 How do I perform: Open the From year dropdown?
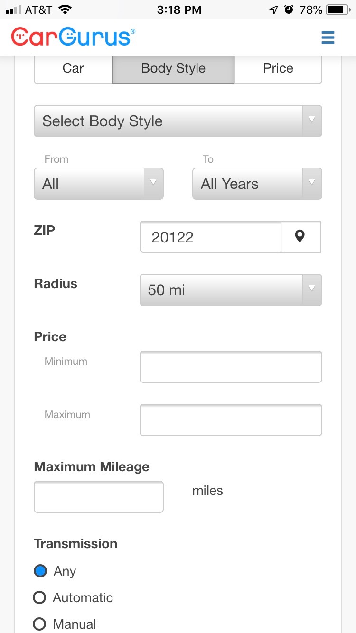point(98,184)
